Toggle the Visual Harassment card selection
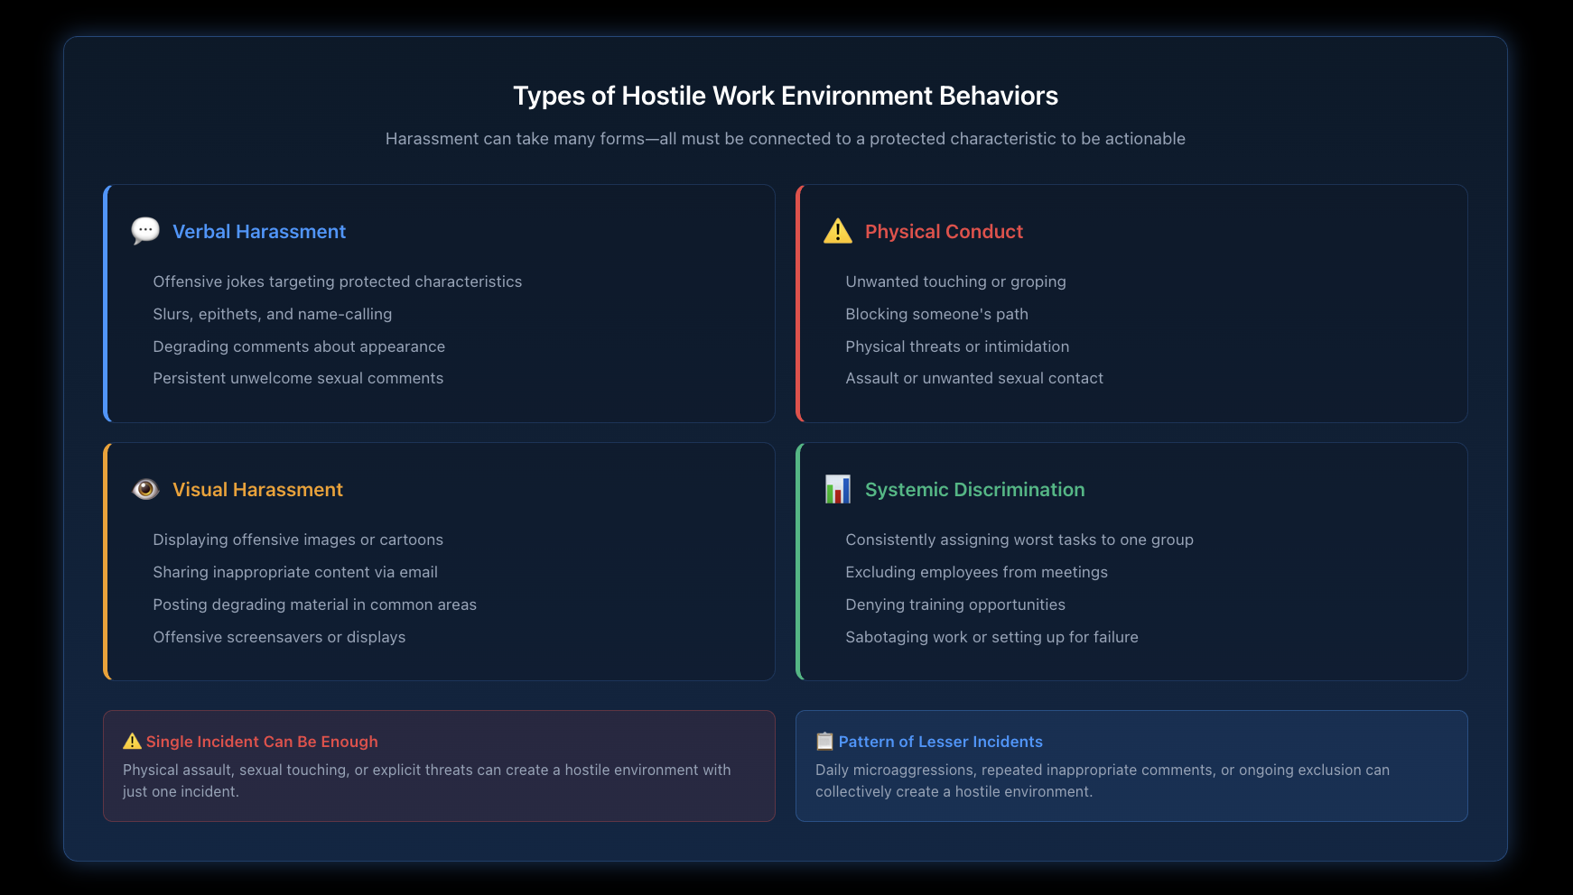 pos(439,561)
